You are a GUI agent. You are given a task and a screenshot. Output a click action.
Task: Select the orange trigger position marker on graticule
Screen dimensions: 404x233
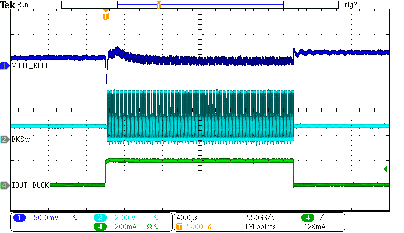[105, 16]
